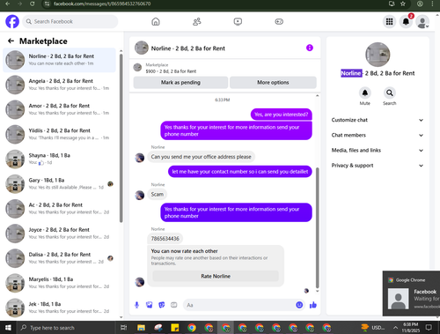
Task: Click the conversation list scrollbar
Action: (x=121, y=138)
